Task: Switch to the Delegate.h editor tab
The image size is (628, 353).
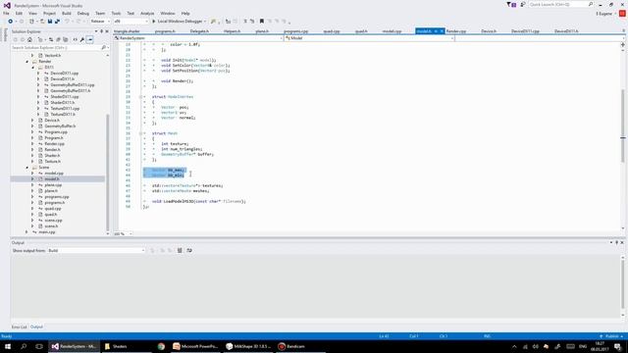Action: point(199,31)
